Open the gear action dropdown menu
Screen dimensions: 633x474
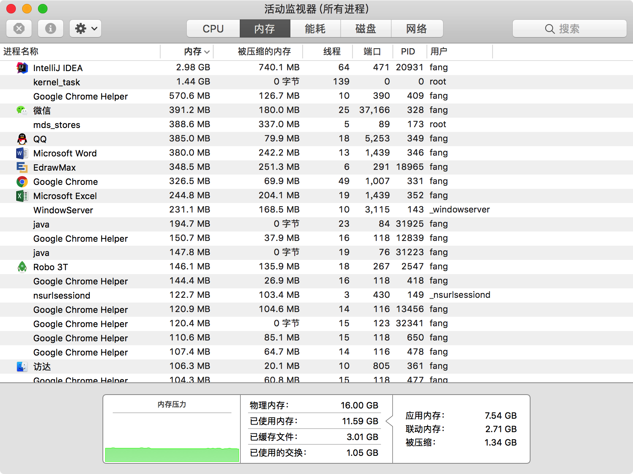click(x=85, y=28)
